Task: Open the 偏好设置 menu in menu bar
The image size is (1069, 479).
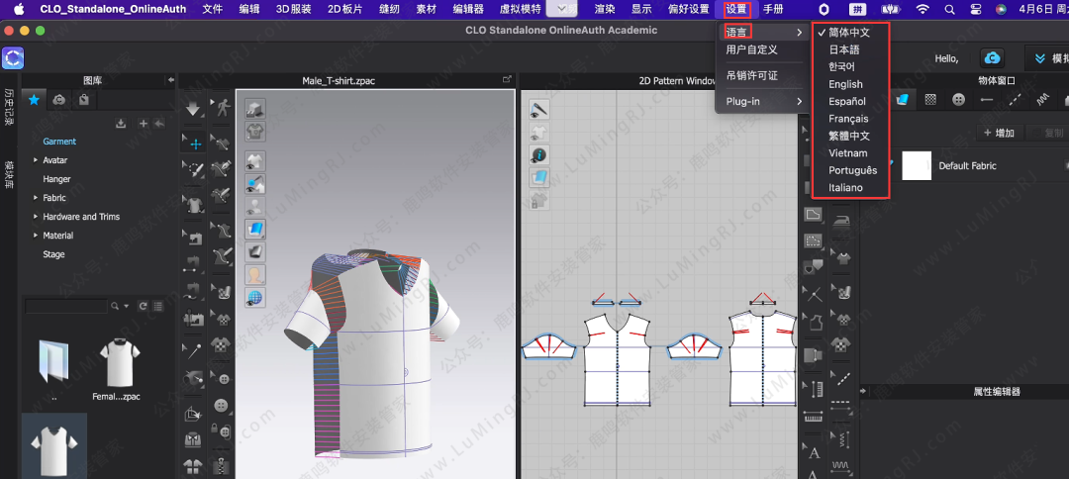Action: pyautogui.click(x=687, y=9)
